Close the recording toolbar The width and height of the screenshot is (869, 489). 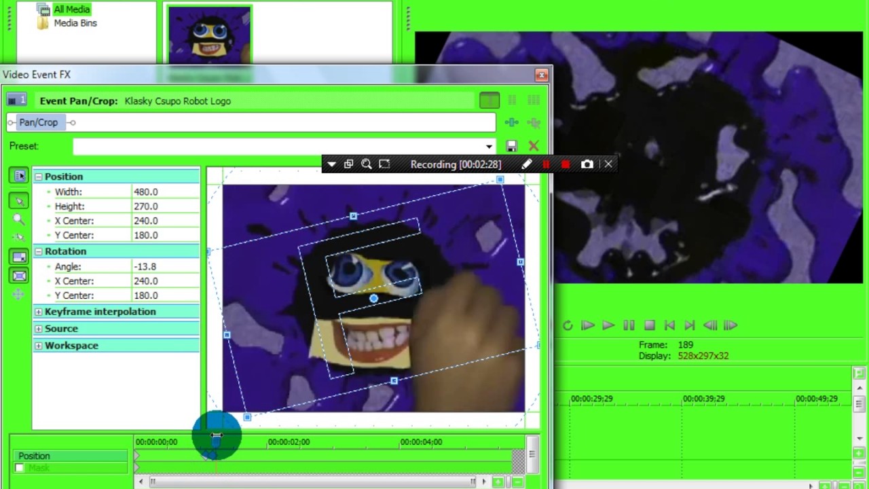pyautogui.click(x=608, y=164)
